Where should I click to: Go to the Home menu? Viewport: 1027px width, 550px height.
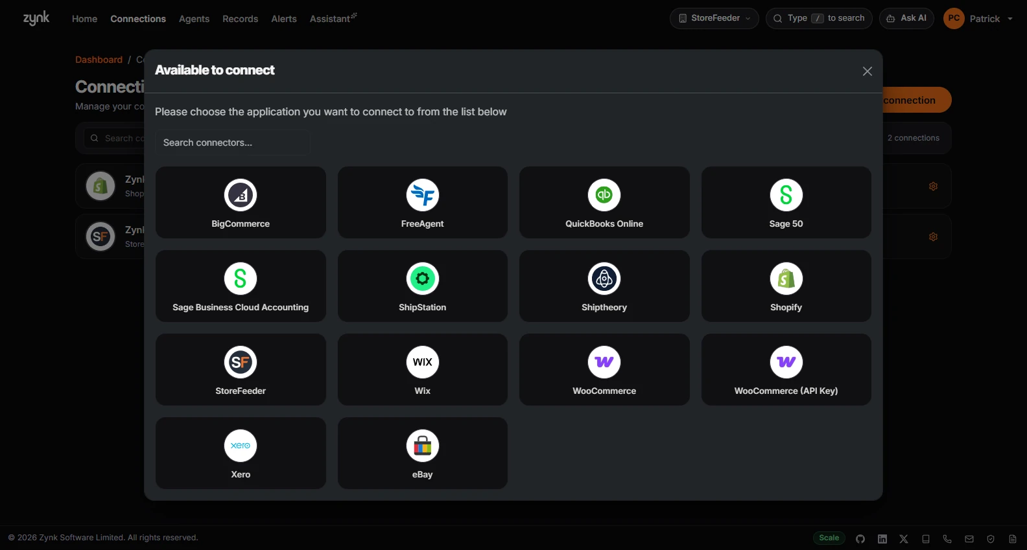click(x=84, y=19)
